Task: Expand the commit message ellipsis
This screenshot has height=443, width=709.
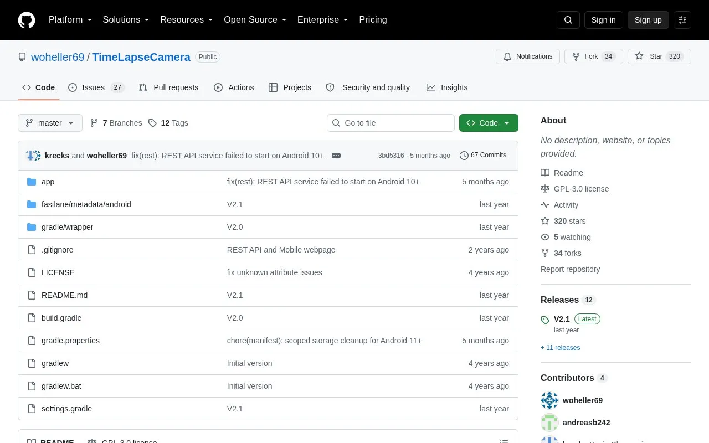Action: click(336, 156)
